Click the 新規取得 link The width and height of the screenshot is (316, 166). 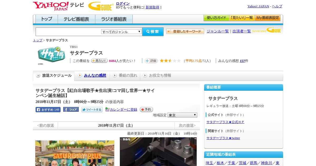tap(152, 7)
